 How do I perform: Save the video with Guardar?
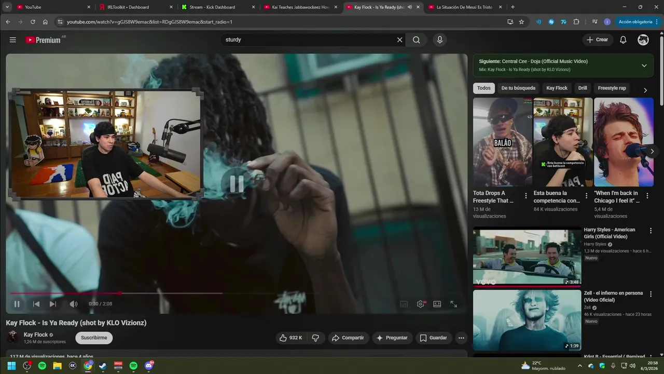(x=433, y=338)
